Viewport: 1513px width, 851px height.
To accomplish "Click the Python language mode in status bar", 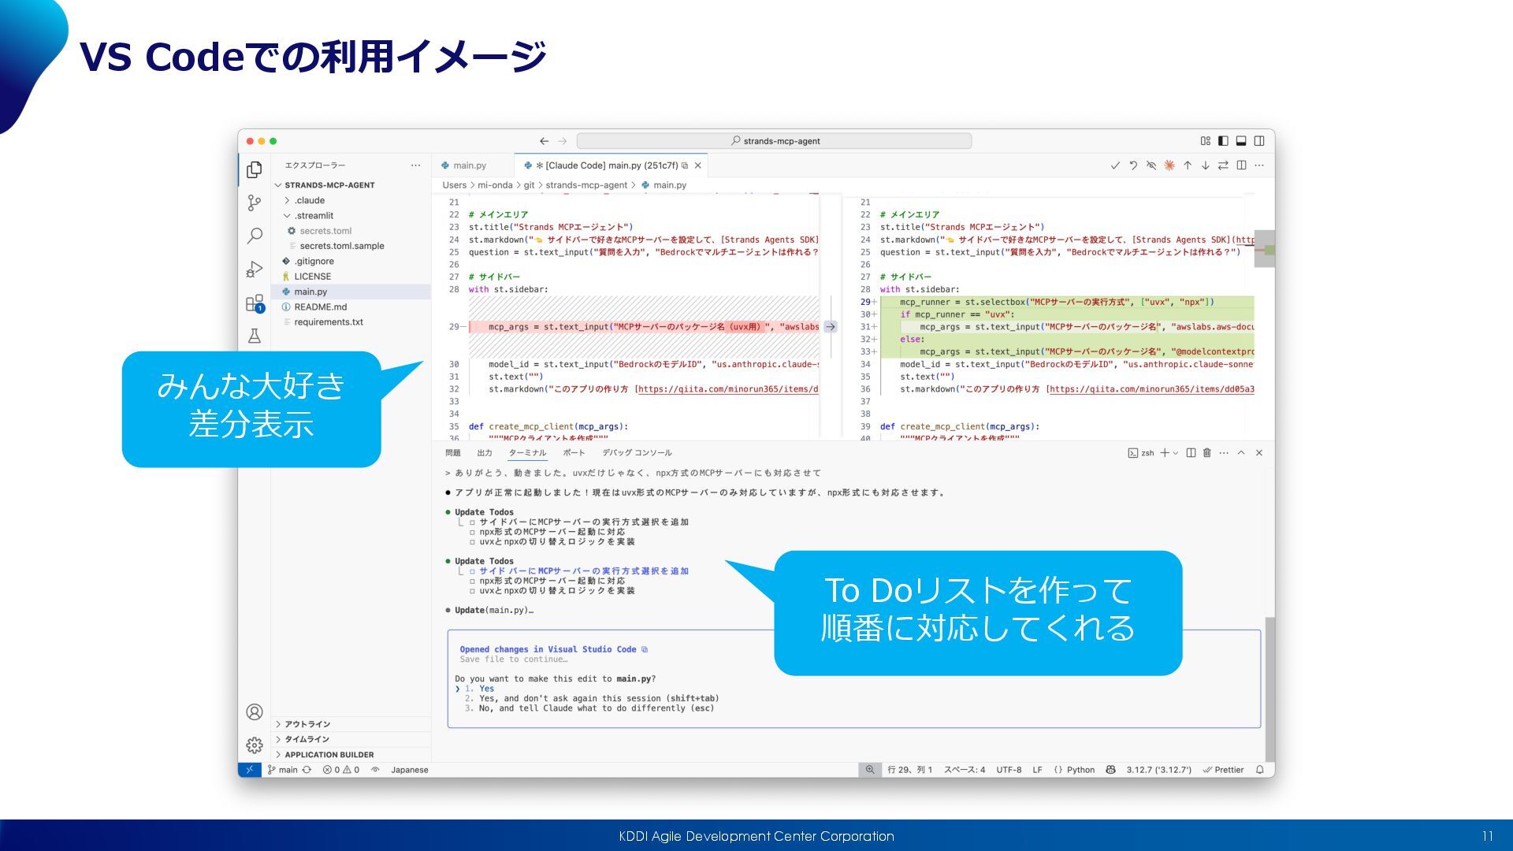I will 1080,770.
